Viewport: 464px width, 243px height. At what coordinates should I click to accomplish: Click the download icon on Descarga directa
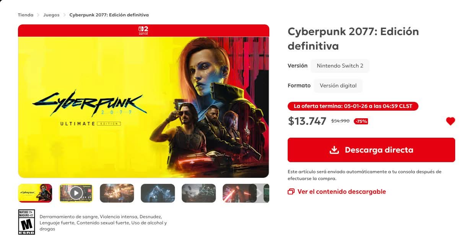click(334, 150)
